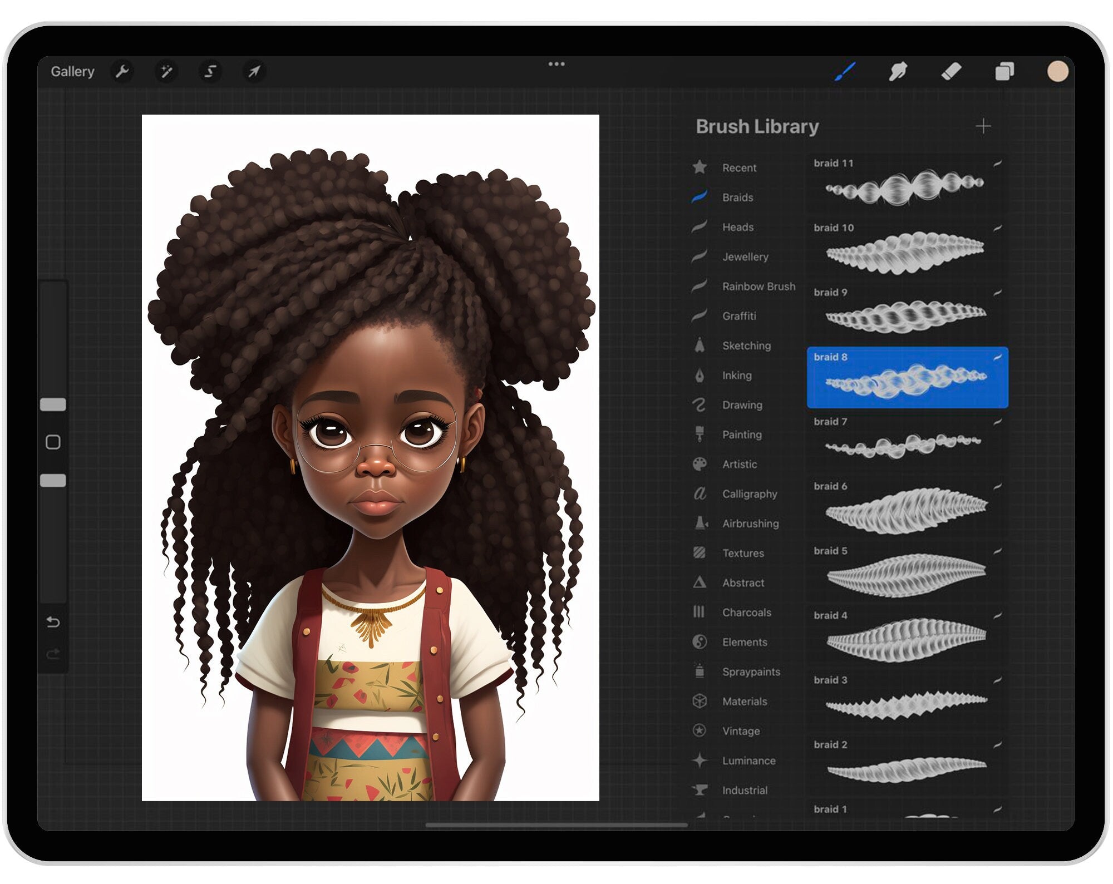Choose the braid 5 brush
Viewport: 1113px width, 884px height.
(907, 573)
